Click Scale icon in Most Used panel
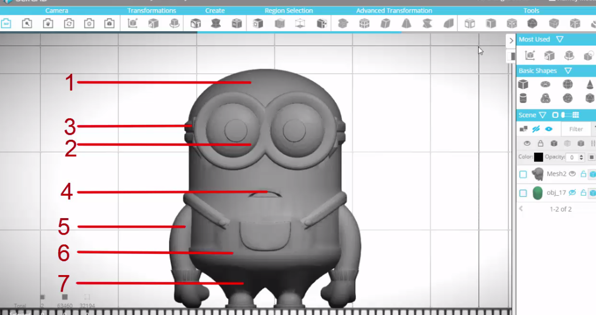This screenshot has height=315, width=596. (x=549, y=55)
